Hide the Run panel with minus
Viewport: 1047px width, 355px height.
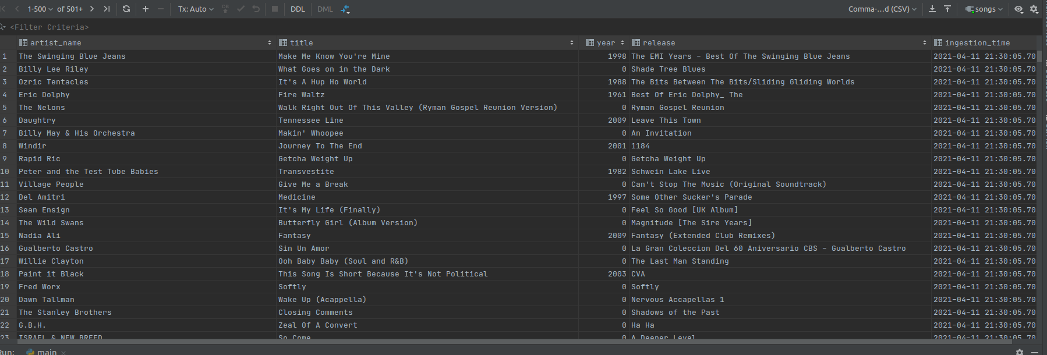click(1035, 352)
